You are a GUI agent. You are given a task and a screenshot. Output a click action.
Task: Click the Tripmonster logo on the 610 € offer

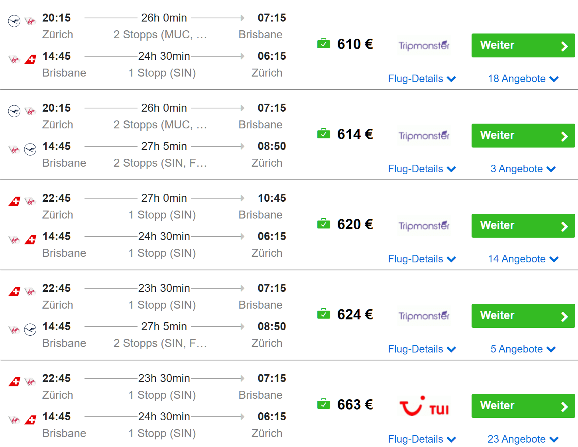424,45
